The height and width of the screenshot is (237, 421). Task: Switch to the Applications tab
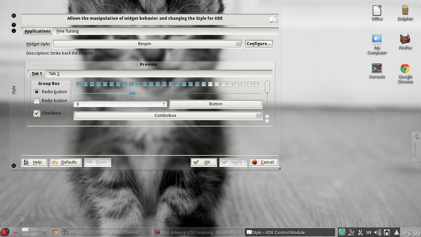point(37,31)
